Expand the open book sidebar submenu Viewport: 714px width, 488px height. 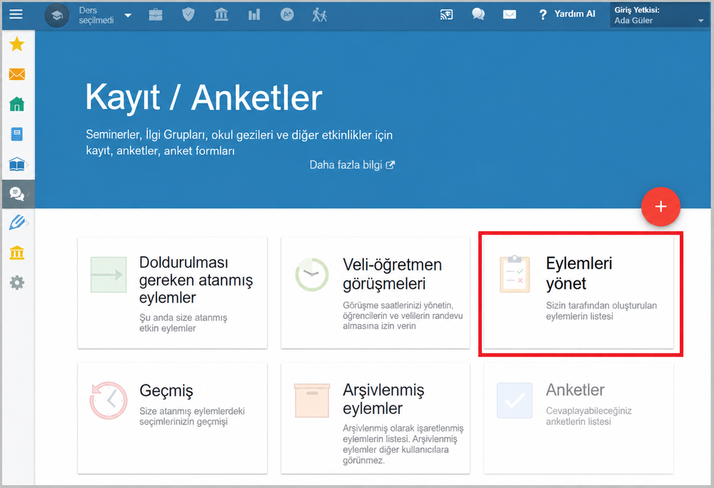[x=19, y=164]
